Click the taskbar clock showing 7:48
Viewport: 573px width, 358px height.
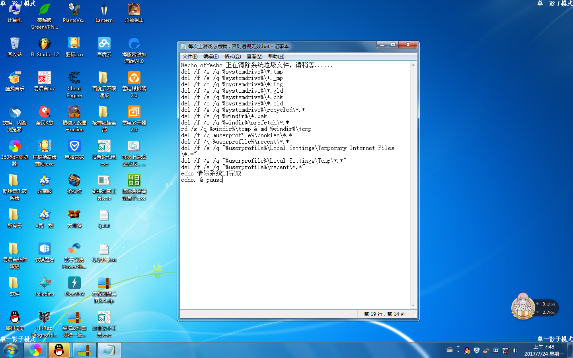click(x=544, y=350)
